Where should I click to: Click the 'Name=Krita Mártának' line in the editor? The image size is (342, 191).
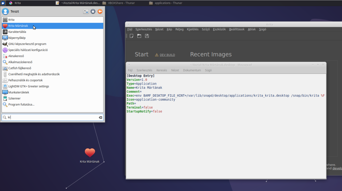(144, 88)
